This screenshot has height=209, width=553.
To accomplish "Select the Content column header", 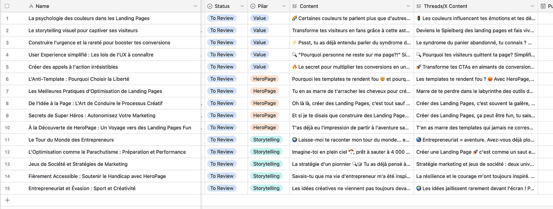I will (352, 6).
